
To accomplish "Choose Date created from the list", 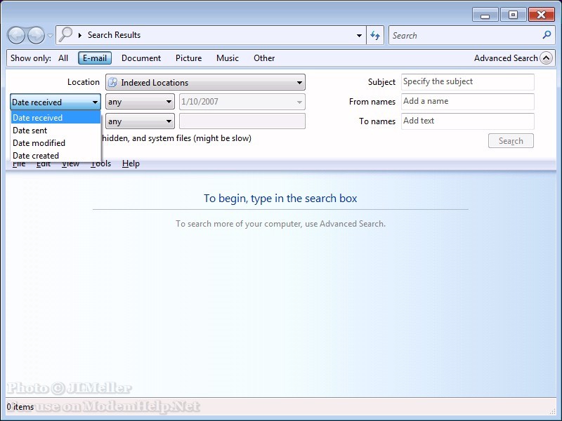I will [x=56, y=155].
